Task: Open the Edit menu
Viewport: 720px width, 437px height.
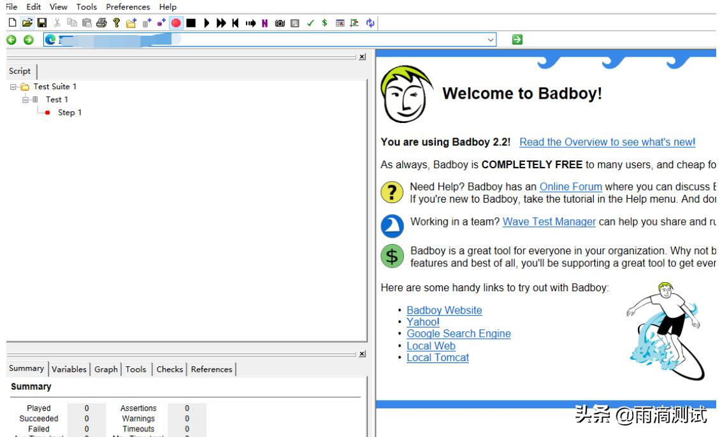Action: (x=34, y=7)
